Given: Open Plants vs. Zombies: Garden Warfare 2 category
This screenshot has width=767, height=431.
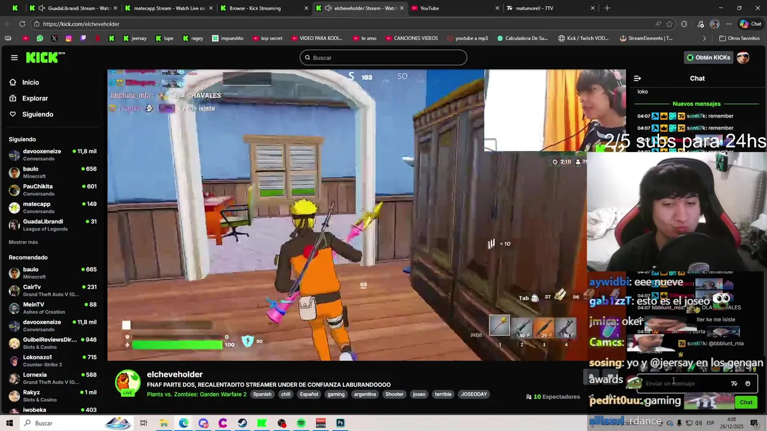Looking at the screenshot, I should (197, 394).
